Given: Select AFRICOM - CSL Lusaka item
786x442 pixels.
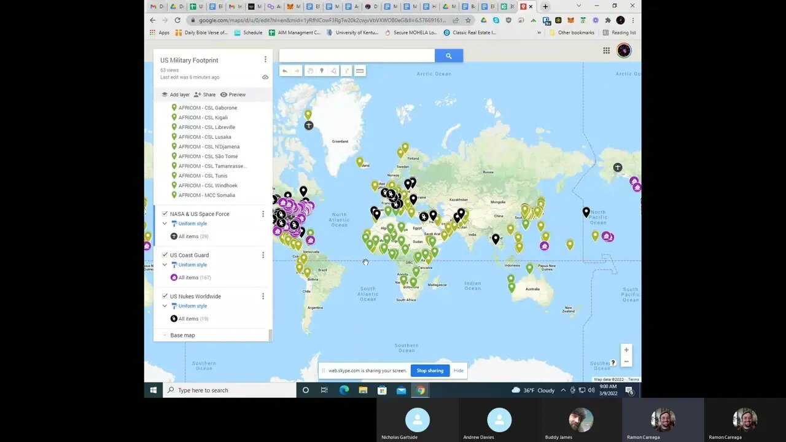Looking at the screenshot, I should [205, 137].
